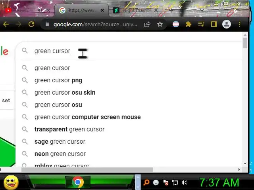254x190 pixels.
Task: Open the smiley face Start button
Action: coord(11,182)
